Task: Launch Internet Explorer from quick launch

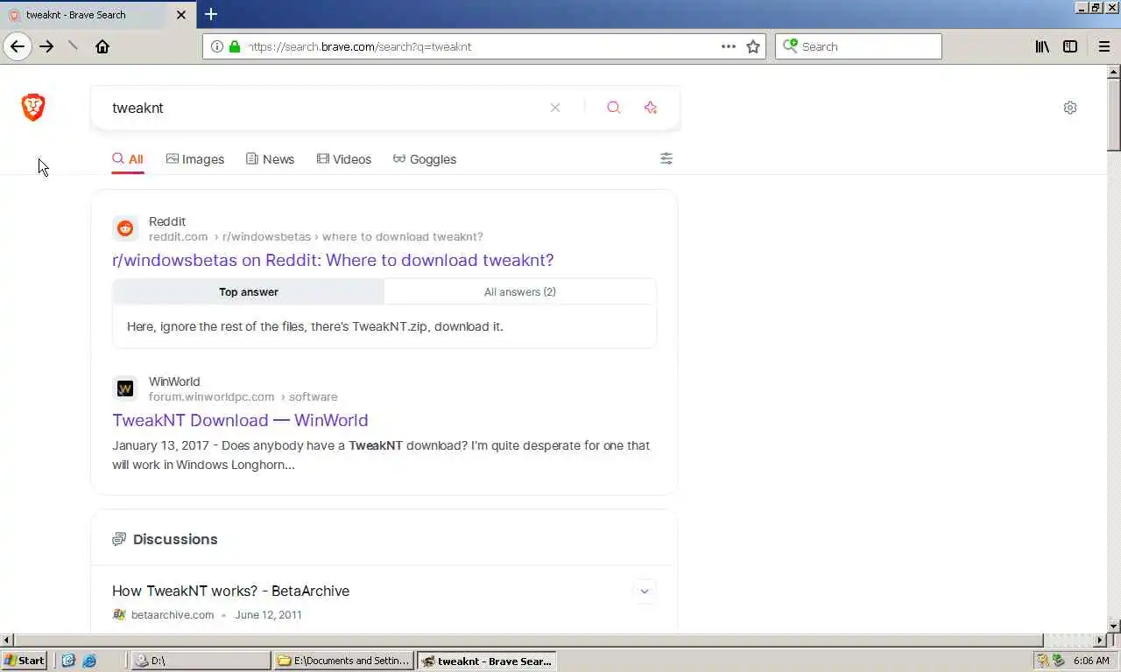Action: [x=89, y=661]
